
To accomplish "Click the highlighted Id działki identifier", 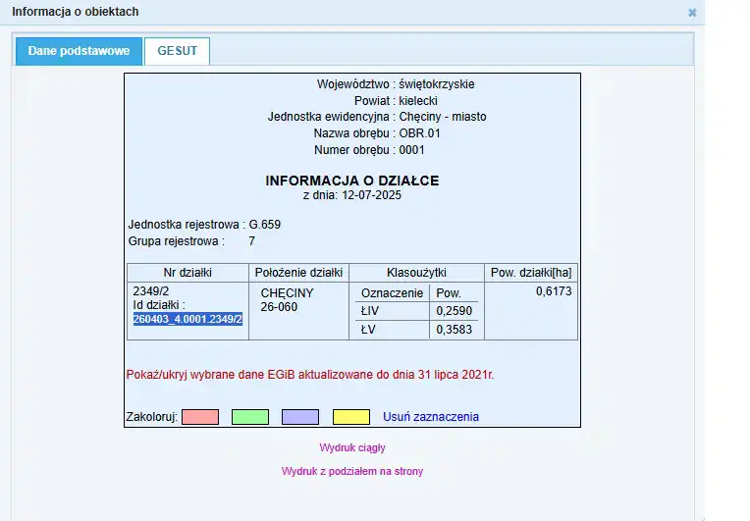I will point(187,320).
